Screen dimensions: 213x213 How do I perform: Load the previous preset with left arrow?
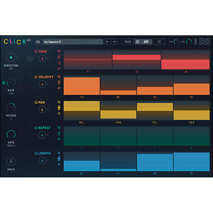point(107,42)
